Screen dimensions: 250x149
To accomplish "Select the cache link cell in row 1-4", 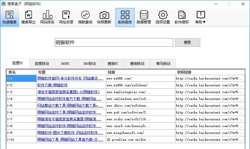I will tap(210, 99).
